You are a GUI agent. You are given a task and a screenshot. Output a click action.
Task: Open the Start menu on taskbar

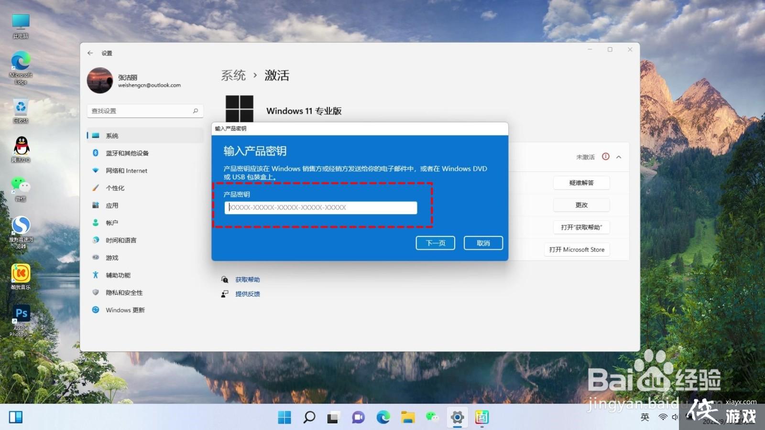pyautogui.click(x=284, y=417)
